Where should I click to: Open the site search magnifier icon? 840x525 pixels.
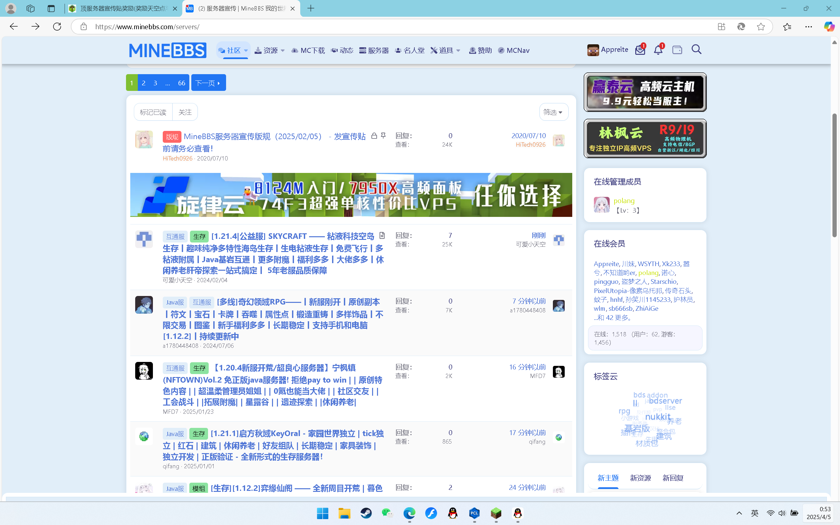pos(696,50)
